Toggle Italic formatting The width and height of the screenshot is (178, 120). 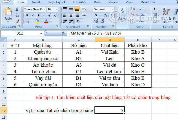tap(33, 15)
